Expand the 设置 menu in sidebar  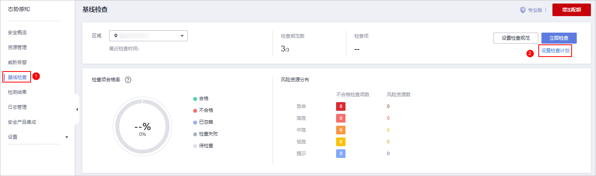tap(66, 137)
